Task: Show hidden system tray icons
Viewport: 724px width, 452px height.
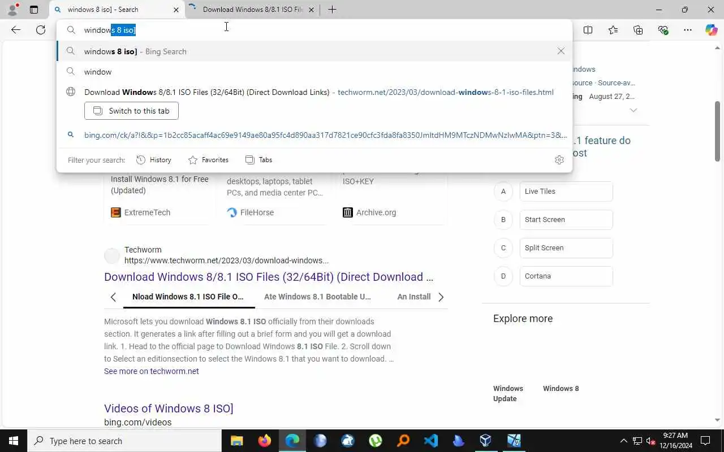Action: pos(623,441)
